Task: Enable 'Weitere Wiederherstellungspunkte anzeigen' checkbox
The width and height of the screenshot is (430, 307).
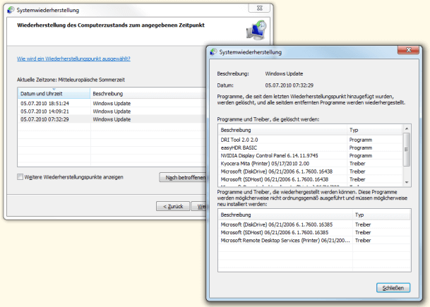Action: [20, 177]
